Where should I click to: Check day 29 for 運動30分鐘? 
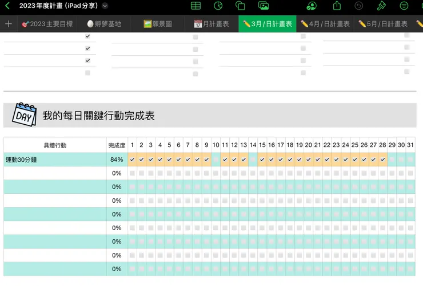pyautogui.click(x=392, y=160)
